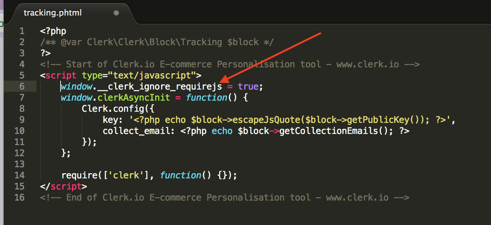Click the unsaved dot on tracking.phtml tab
Viewport: 491px width, 225px height.
[x=116, y=13]
